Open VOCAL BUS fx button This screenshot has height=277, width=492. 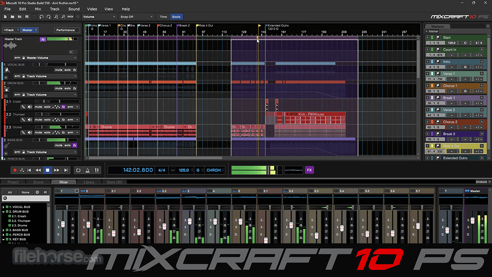[x=75, y=70]
